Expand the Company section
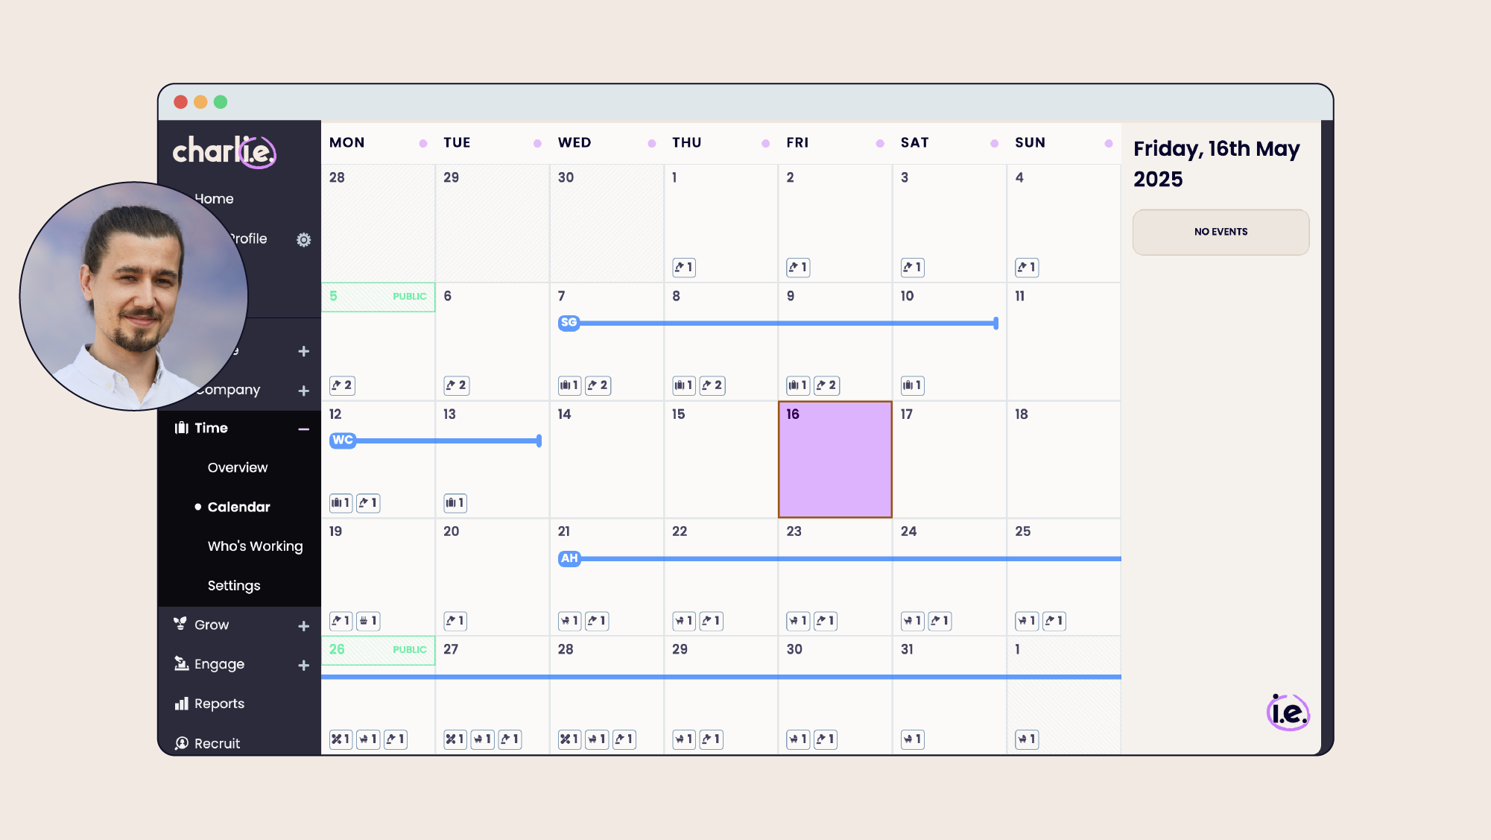The width and height of the screenshot is (1491, 840). pyautogui.click(x=303, y=390)
